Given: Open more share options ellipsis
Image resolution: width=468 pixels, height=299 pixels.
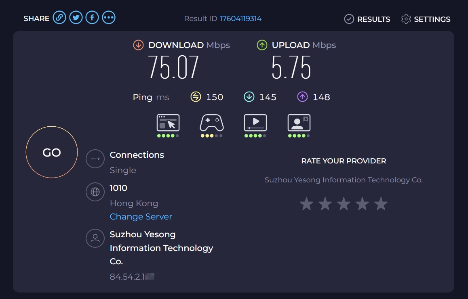Looking at the screenshot, I should (109, 18).
